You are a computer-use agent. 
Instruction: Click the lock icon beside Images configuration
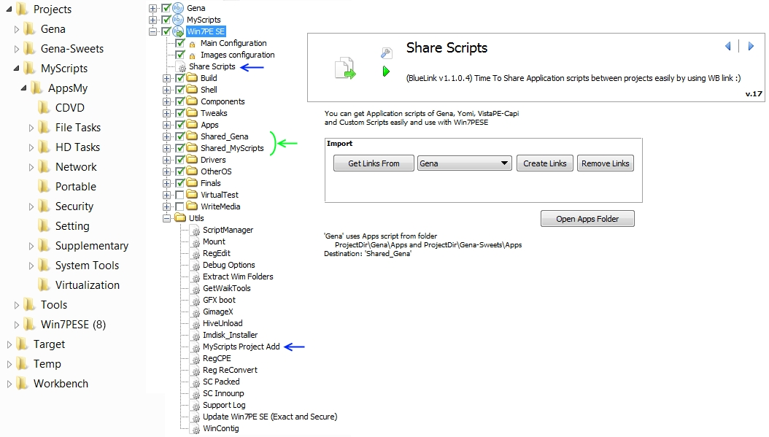193,55
